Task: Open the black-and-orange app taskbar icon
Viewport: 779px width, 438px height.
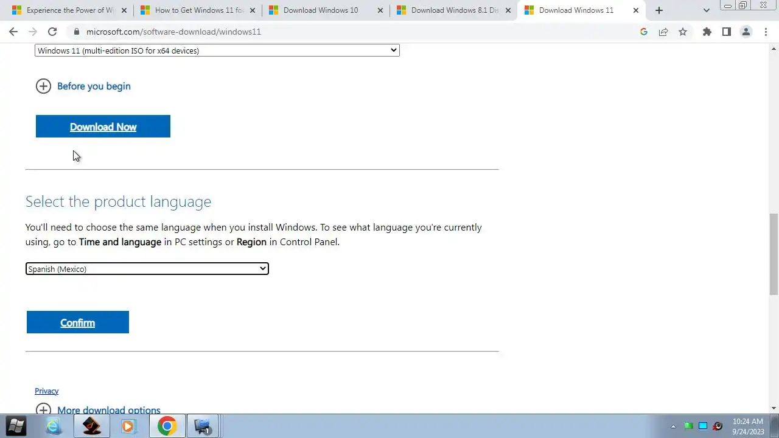Action: pos(91,426)
